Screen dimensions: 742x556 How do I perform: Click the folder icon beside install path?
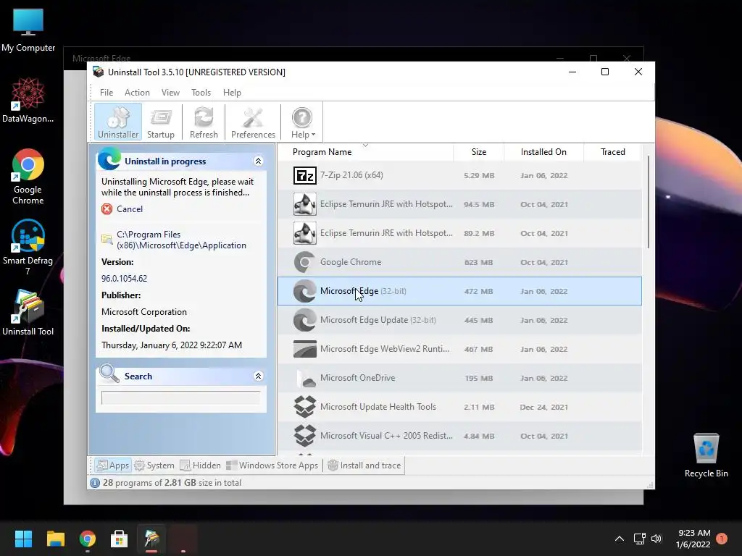tap(107, 239)
